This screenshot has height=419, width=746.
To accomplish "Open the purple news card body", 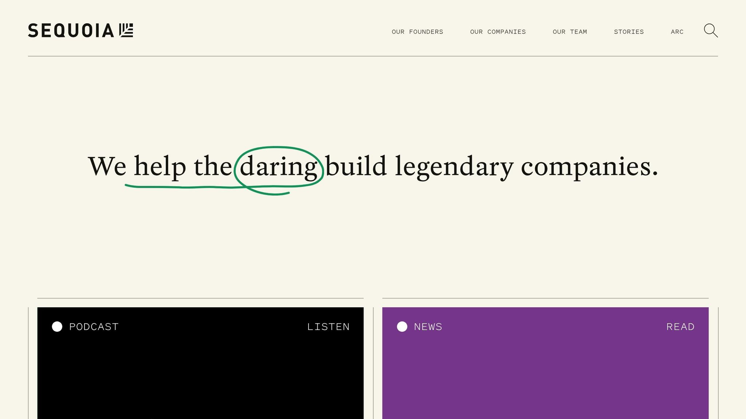I will [x=545, y=378].
